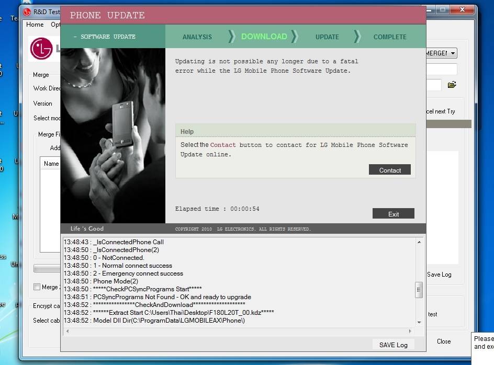Click the Close button in R&D Test window
Viewport: 494px width, 365px height.
click(444, 341)
